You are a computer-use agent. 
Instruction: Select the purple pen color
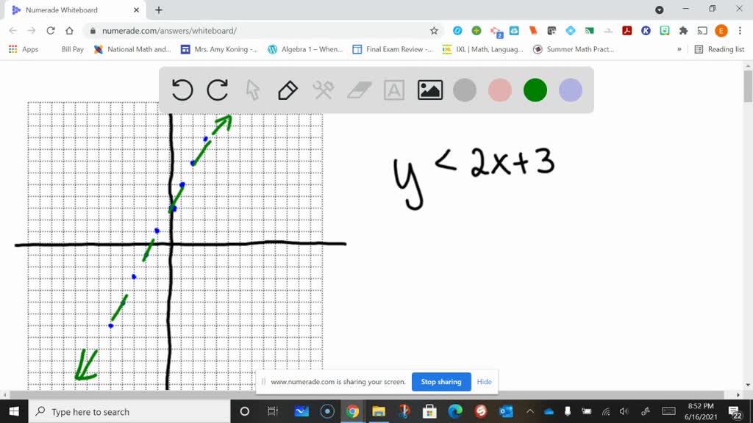[x=570, y=90]
